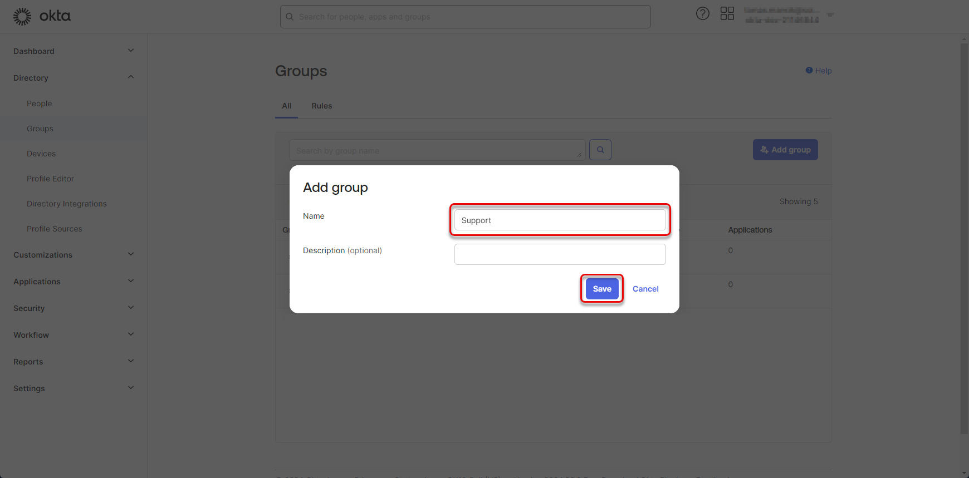Open the help question mark icon

[x=703, y=14]
